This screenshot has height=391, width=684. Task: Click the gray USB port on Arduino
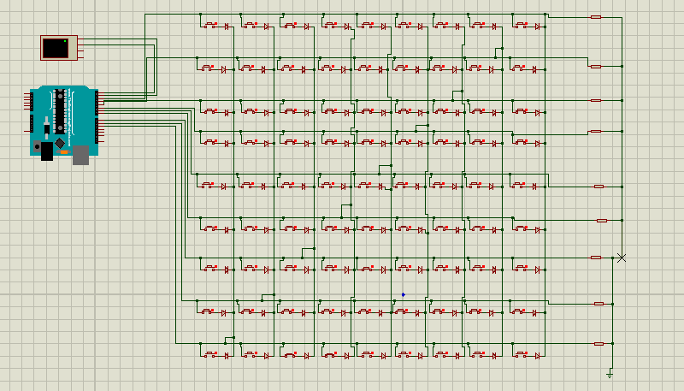pos(80,156)
